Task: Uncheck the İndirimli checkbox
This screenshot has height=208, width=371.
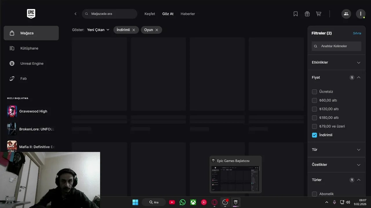Action: click(314, 135)
